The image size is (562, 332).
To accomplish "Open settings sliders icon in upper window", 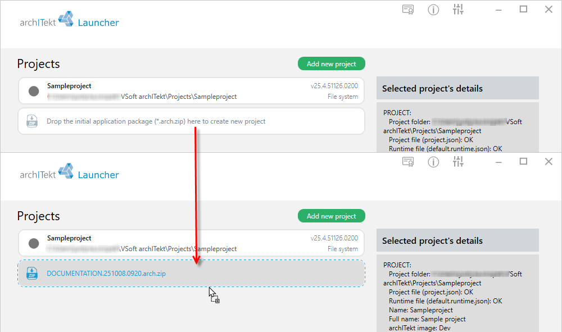I will [x=458, y=10].
